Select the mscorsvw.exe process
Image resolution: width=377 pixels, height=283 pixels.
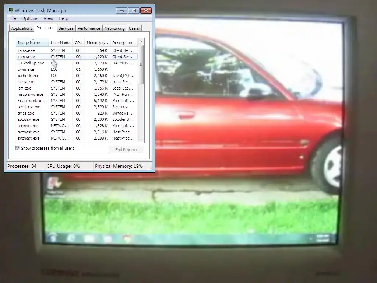77,94
